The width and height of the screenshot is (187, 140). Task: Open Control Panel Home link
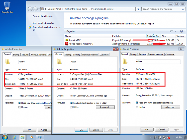tap(43, 16)
